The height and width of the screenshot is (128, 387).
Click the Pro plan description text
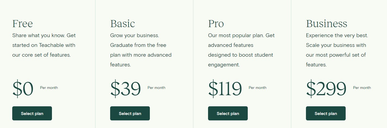click(242, 50)
